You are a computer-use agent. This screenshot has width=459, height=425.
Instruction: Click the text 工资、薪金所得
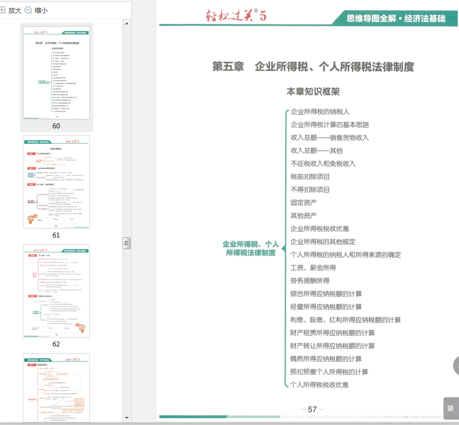click(x=313, y=268)
